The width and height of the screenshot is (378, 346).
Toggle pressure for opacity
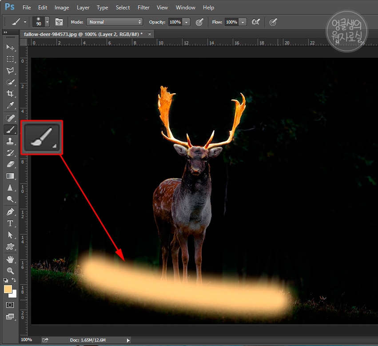(x=199, y=22)
